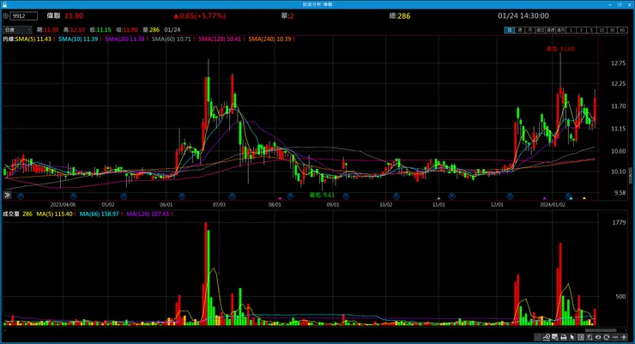This screenshot has height=344, width=635.
Task: Click the yellow triangle marker on date axis
Action: pos(584,198)
